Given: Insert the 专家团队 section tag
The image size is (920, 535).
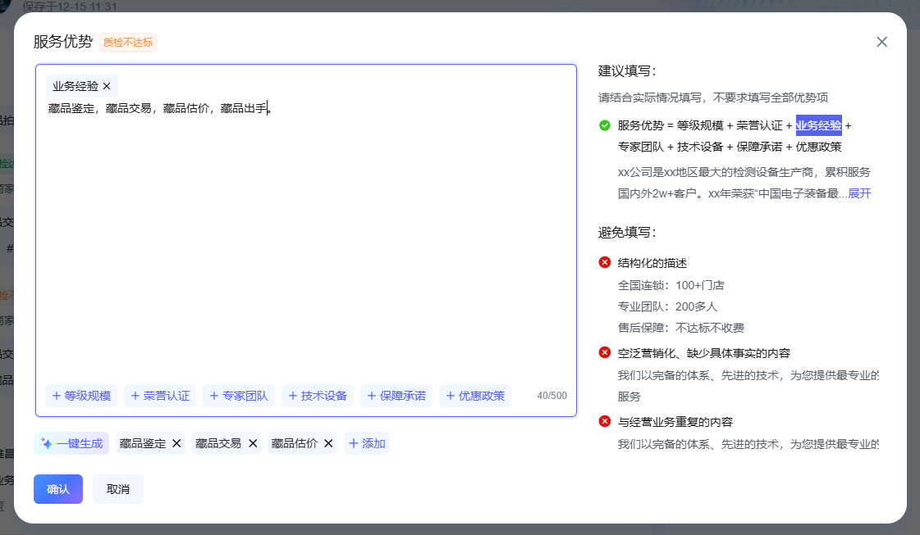Looking at the screenshot, I should click(x=238, y=396).
